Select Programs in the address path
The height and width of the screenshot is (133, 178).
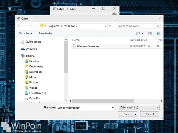tap(53, 26)
